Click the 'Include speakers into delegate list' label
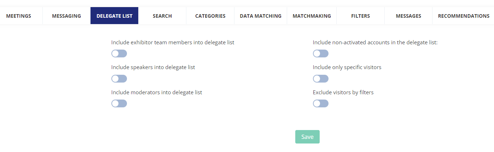 [153, 67]
